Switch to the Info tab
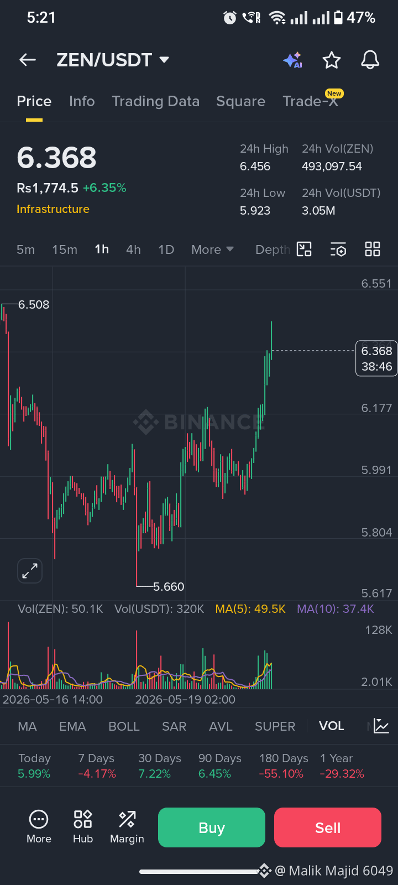 pos(82,101)
